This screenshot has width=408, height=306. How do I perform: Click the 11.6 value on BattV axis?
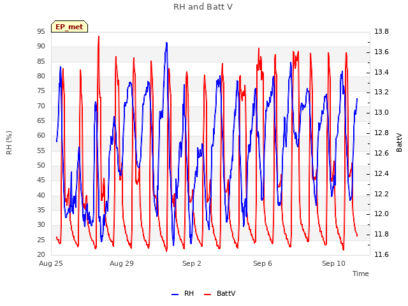point(381,255)
